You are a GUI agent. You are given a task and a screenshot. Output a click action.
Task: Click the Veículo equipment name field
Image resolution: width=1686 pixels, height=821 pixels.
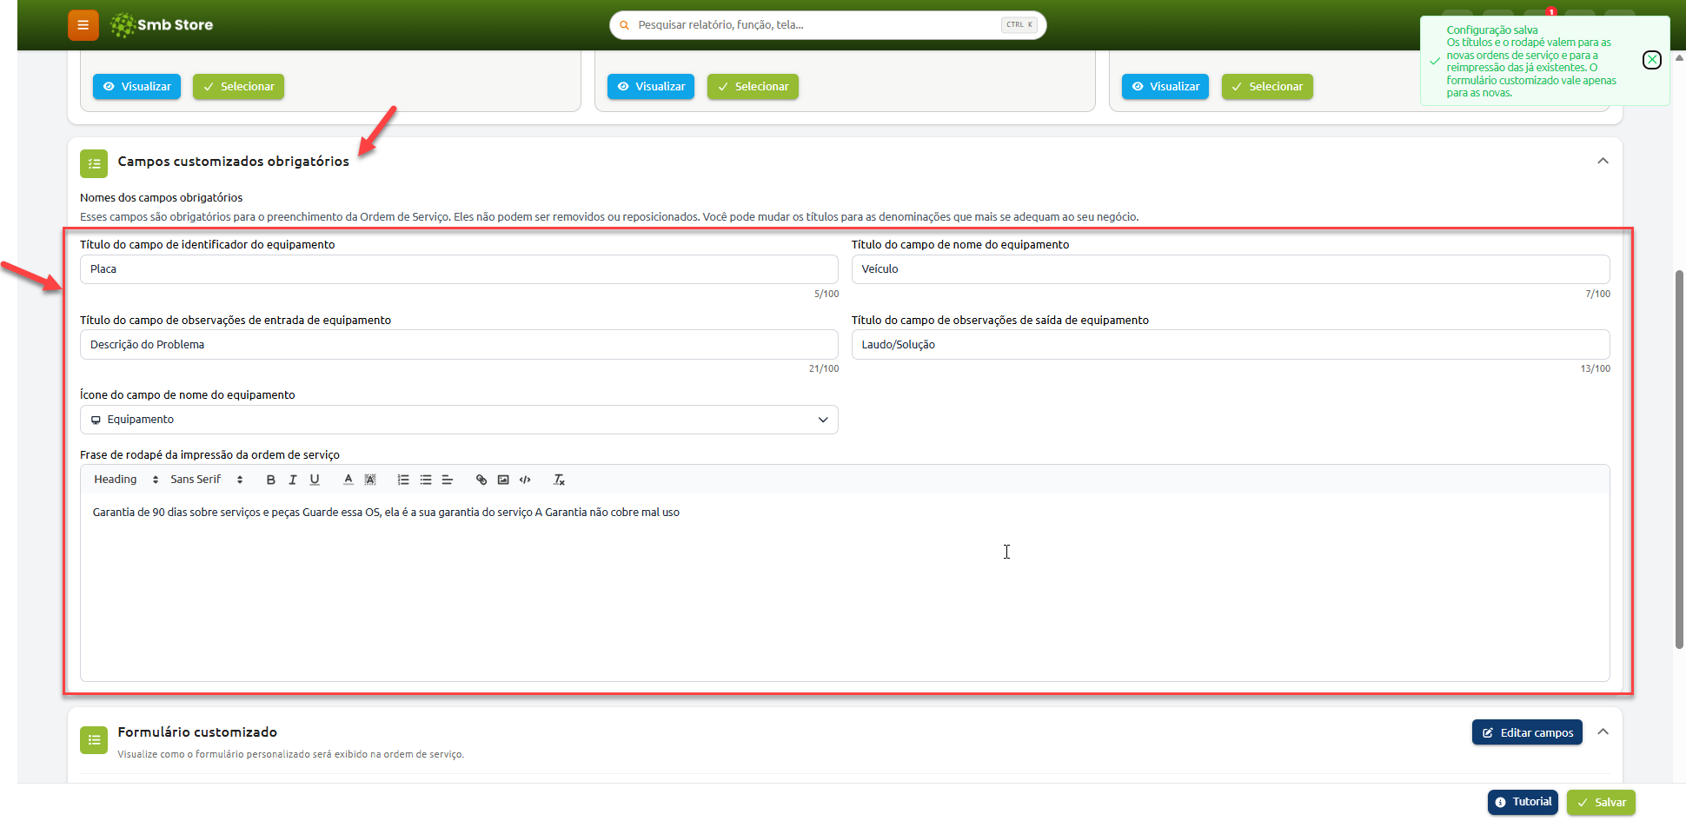pos(1231,269)
